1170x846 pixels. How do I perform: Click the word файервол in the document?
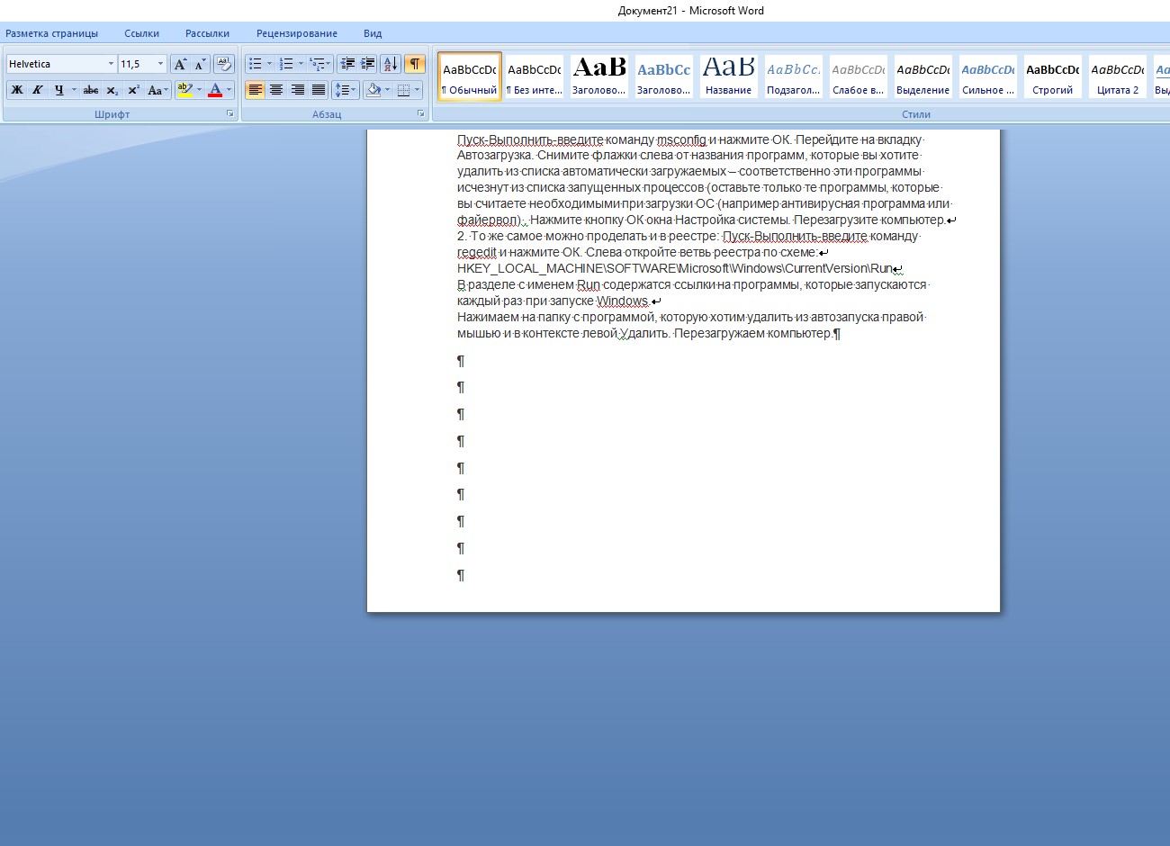click(489, 220)
